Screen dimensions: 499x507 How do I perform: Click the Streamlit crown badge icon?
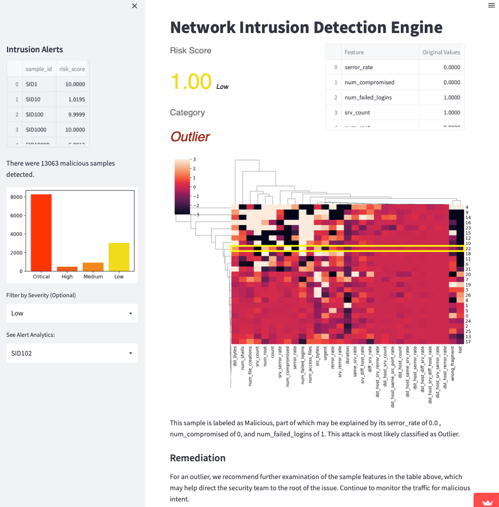pyautogui.click(x=487, y=502)
